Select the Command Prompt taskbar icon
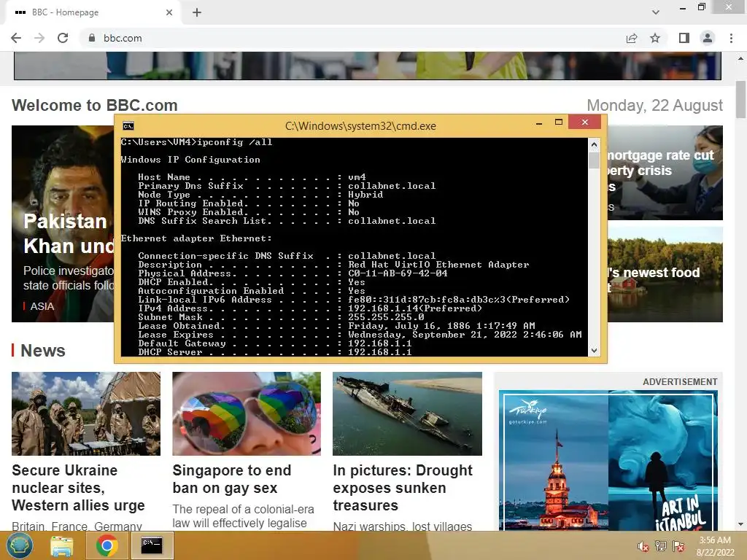Image resolution: width=747 pixels, height=560 pixels. click(x=152, y=545)
